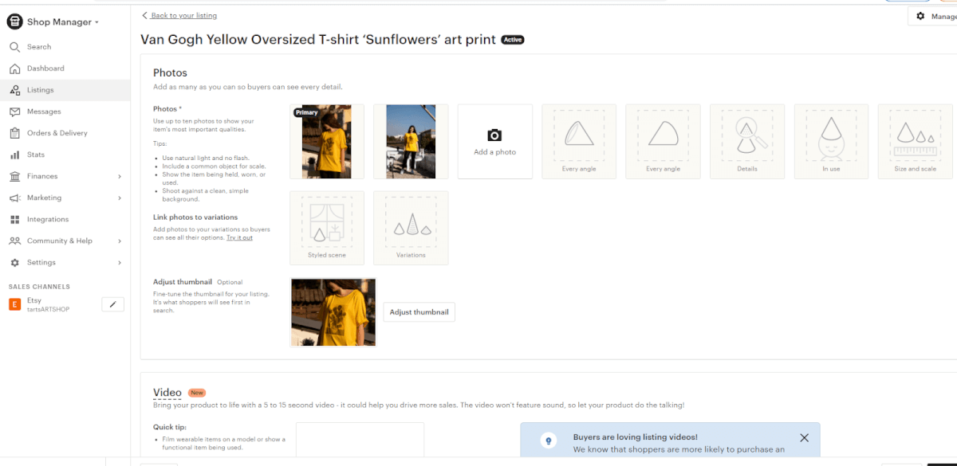Open the Stats page
The width and height of the screenshot is (957, 466).
(36, 155)
